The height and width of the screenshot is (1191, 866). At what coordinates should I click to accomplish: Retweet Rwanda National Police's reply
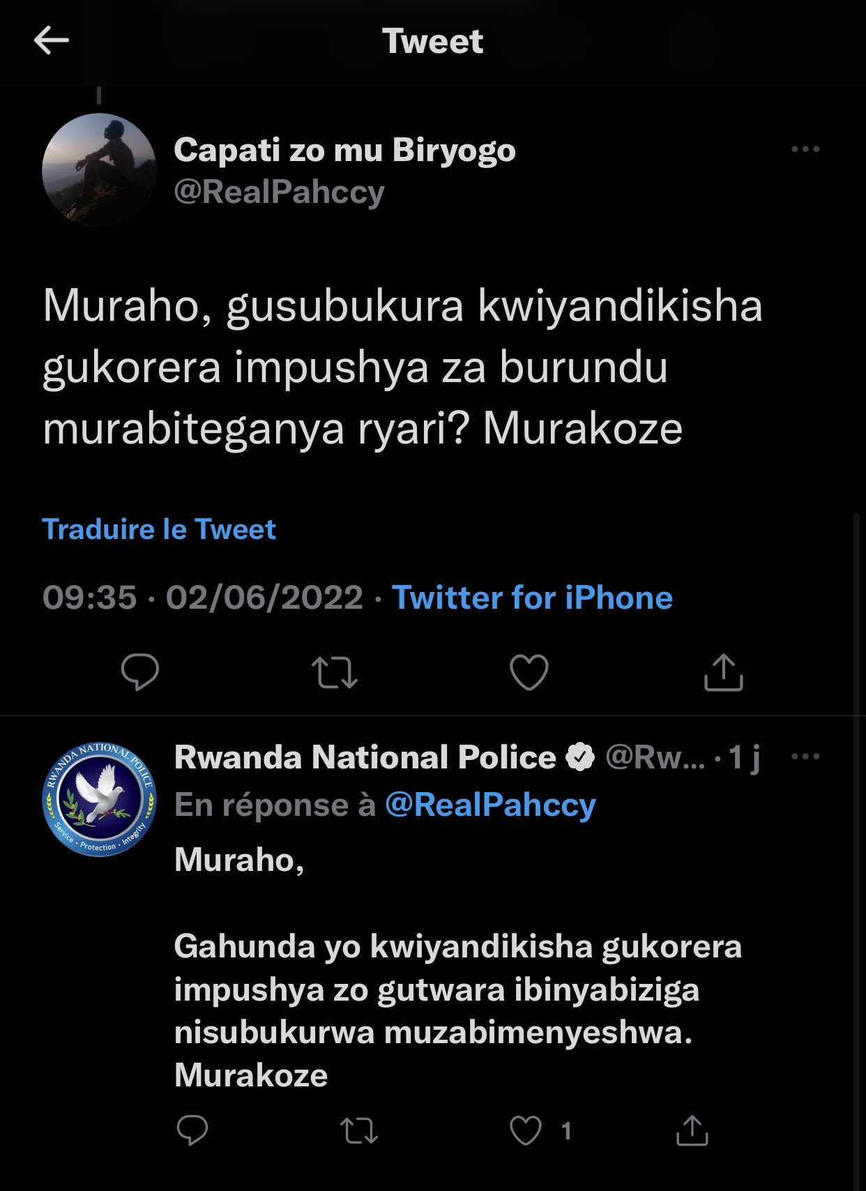point(359,1130)
